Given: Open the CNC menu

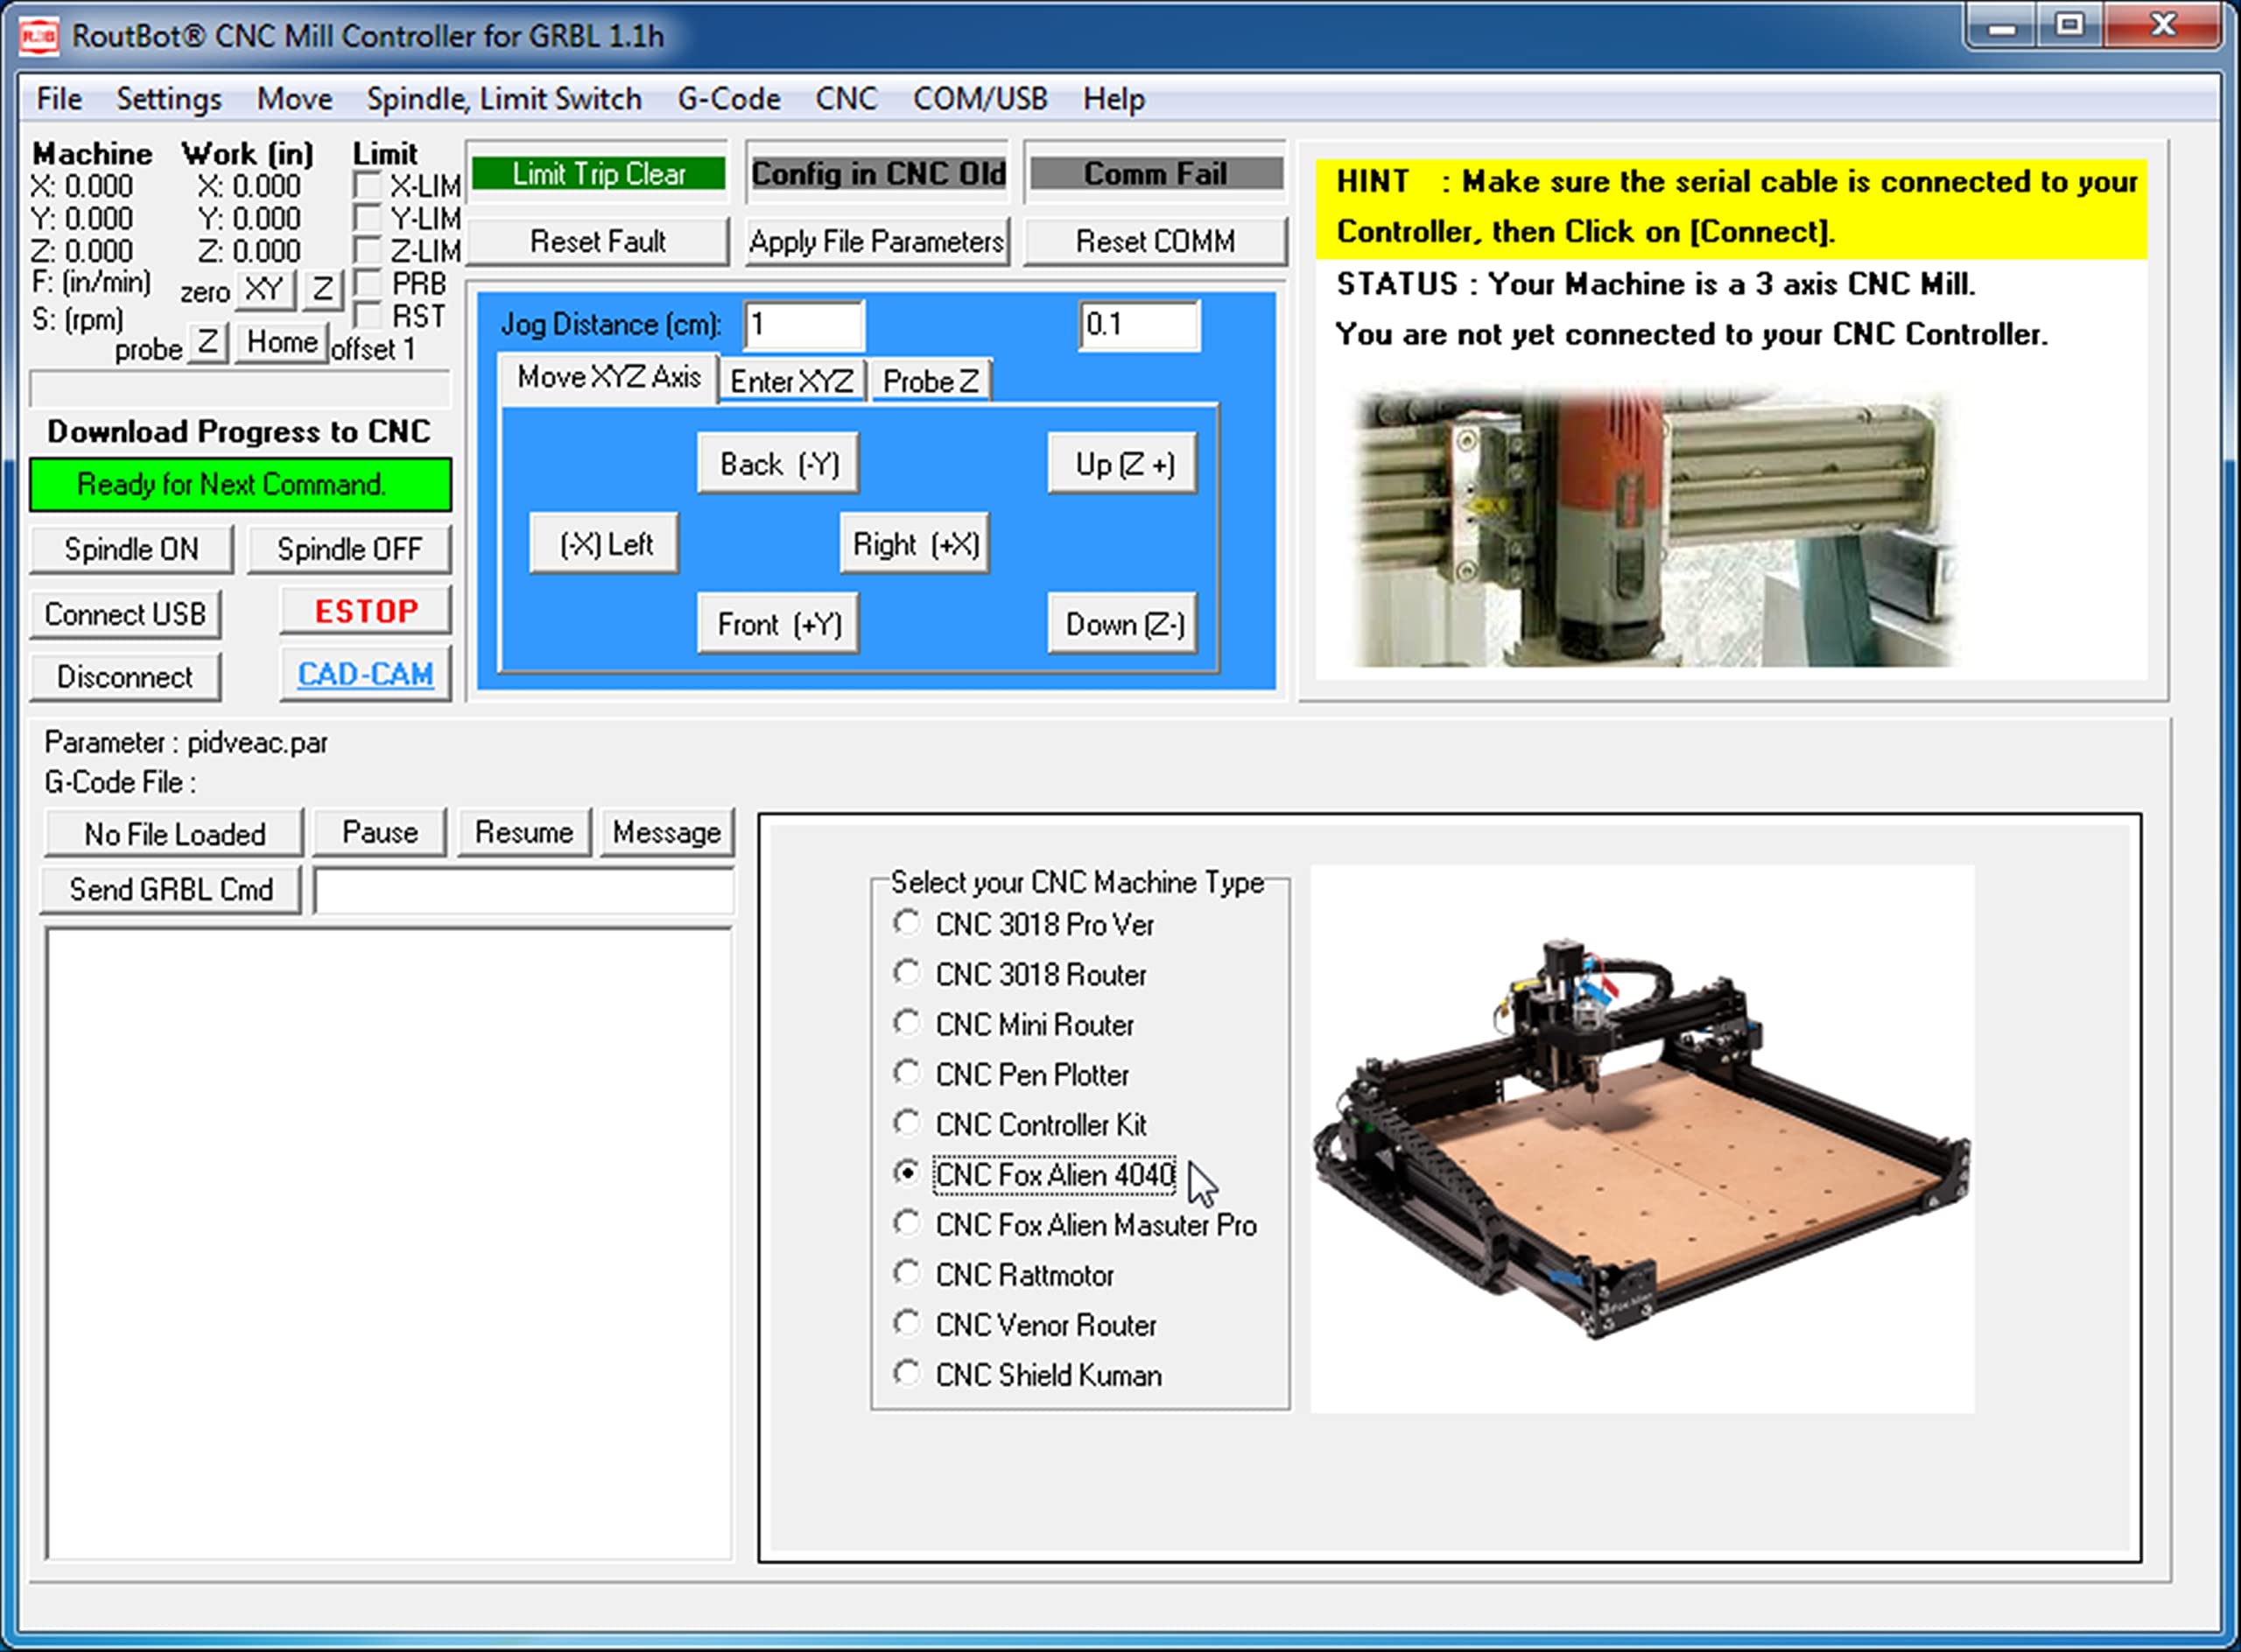Looking at the screenshot, I should click(x=846, y=99).
